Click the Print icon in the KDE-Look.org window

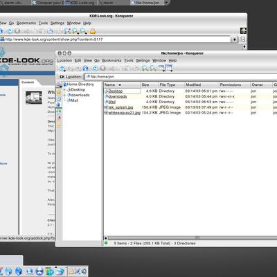coord(51,31)
